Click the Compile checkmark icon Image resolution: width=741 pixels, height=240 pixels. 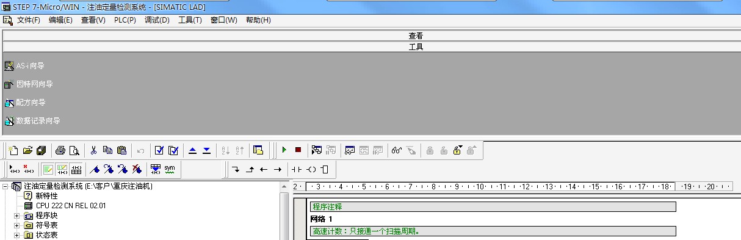click(159, 150)
